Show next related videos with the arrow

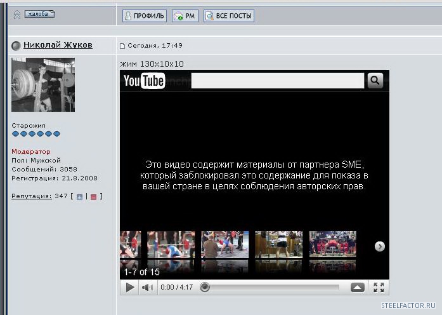click(379, 246)
